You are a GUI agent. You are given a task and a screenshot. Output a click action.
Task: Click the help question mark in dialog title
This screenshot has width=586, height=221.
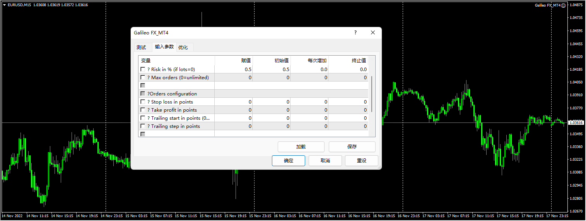click(x=355, y=33)
